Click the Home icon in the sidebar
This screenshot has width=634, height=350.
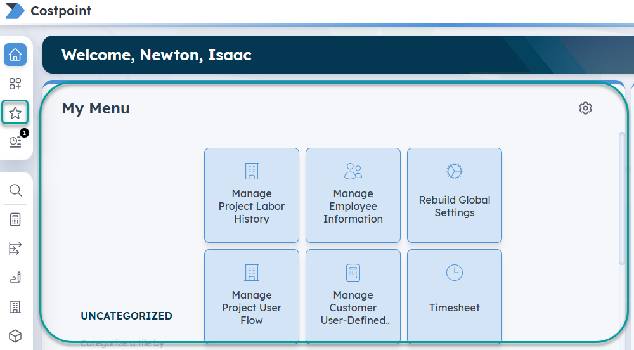[x=15, y=55]
